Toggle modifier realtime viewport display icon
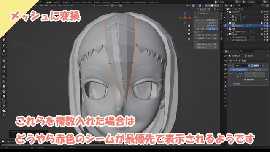 [255, 66]
